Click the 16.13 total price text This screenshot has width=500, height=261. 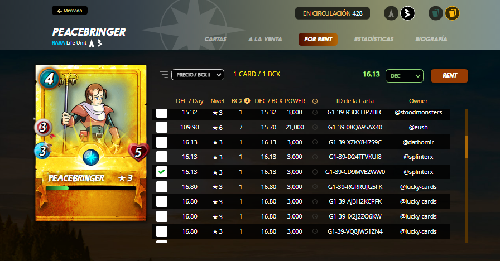coord(371,74)
